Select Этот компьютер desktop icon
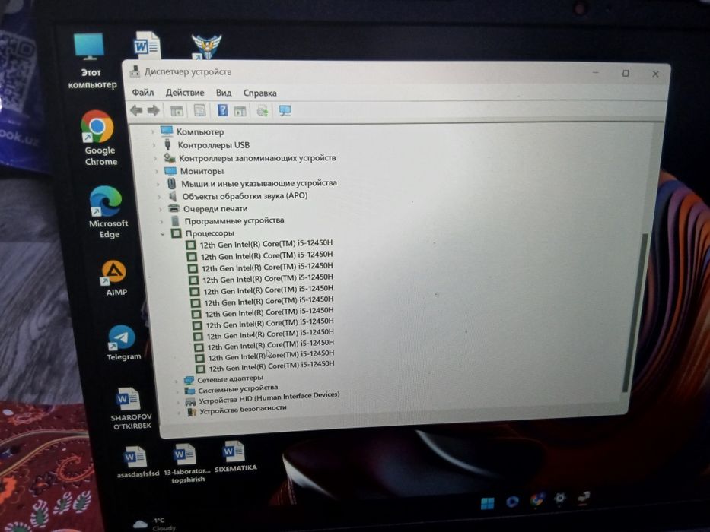This screenshot has width=710, height=532. tap(91, 61)
